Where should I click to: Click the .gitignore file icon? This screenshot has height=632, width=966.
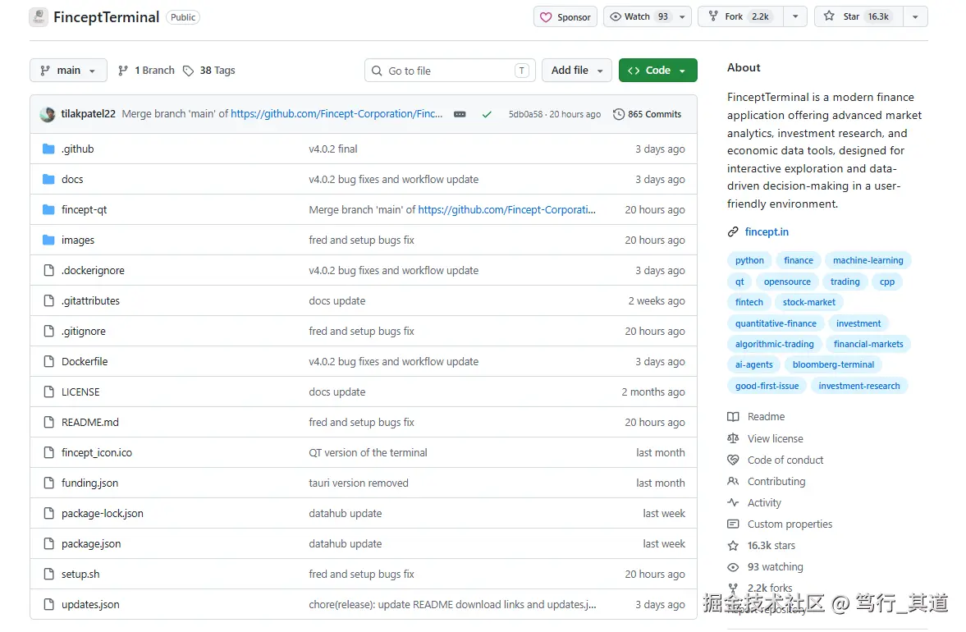48,332
